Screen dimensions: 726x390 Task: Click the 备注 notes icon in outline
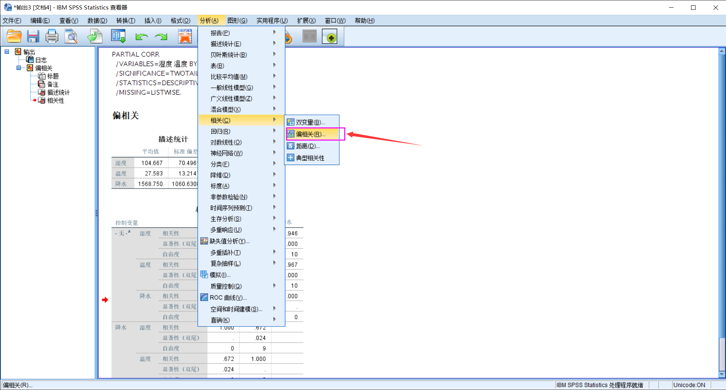point(42,84)
